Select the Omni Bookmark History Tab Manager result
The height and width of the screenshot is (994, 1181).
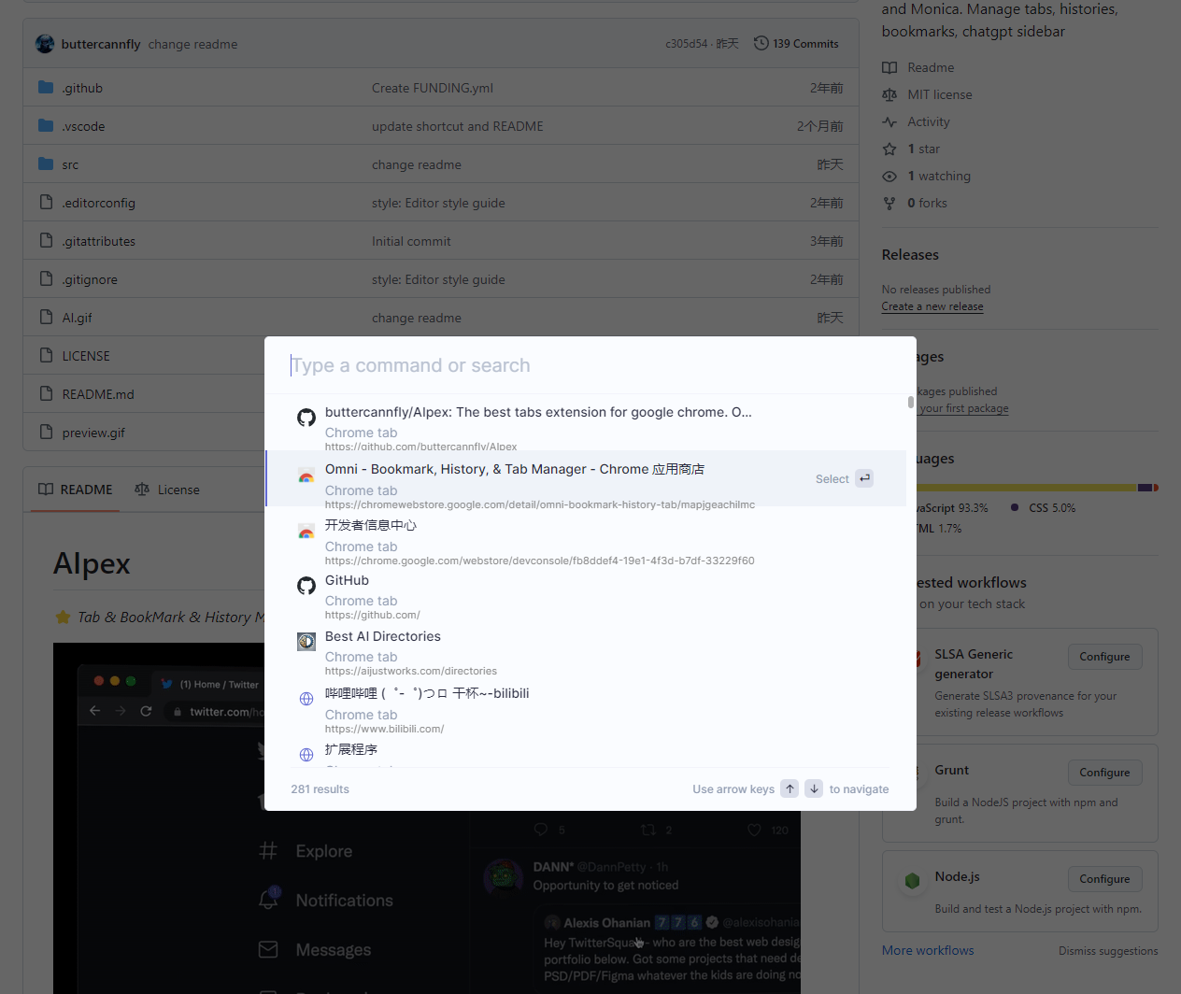coord(586,478)
